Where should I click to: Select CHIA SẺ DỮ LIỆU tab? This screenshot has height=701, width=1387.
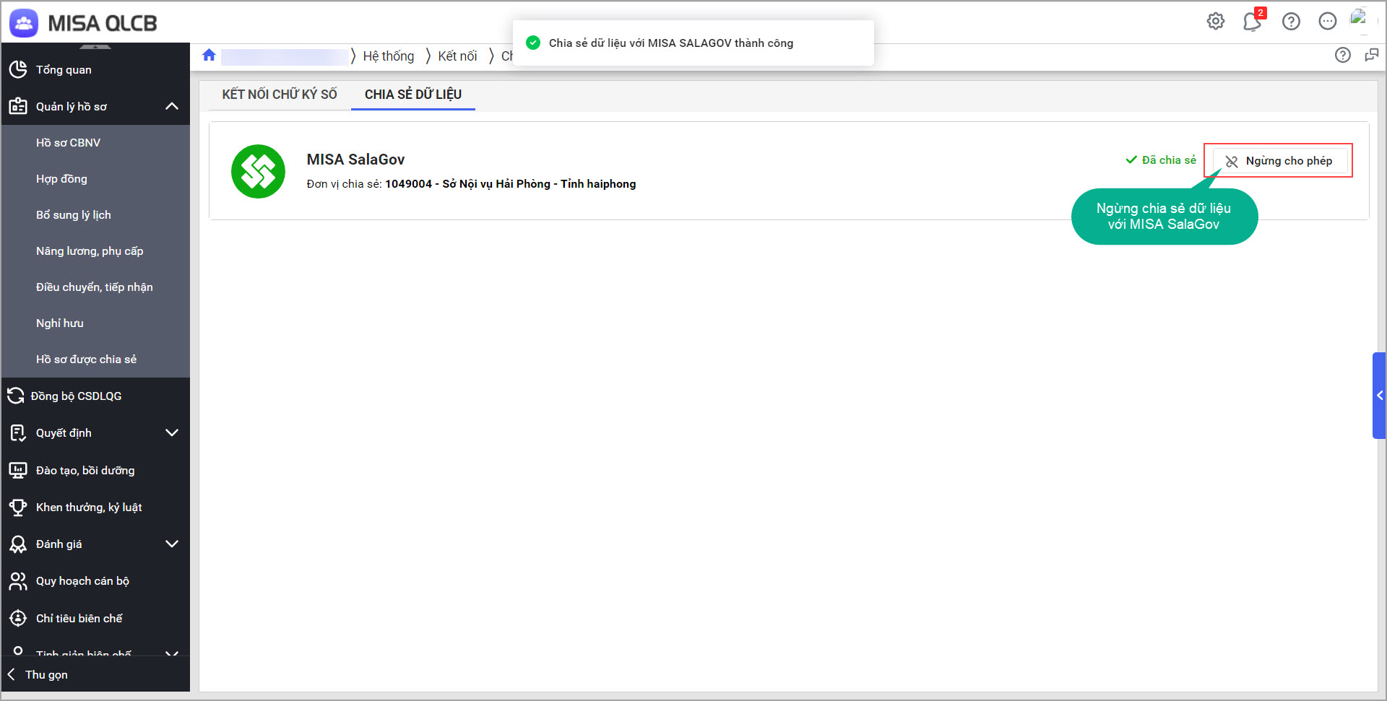tap(413, 95)
